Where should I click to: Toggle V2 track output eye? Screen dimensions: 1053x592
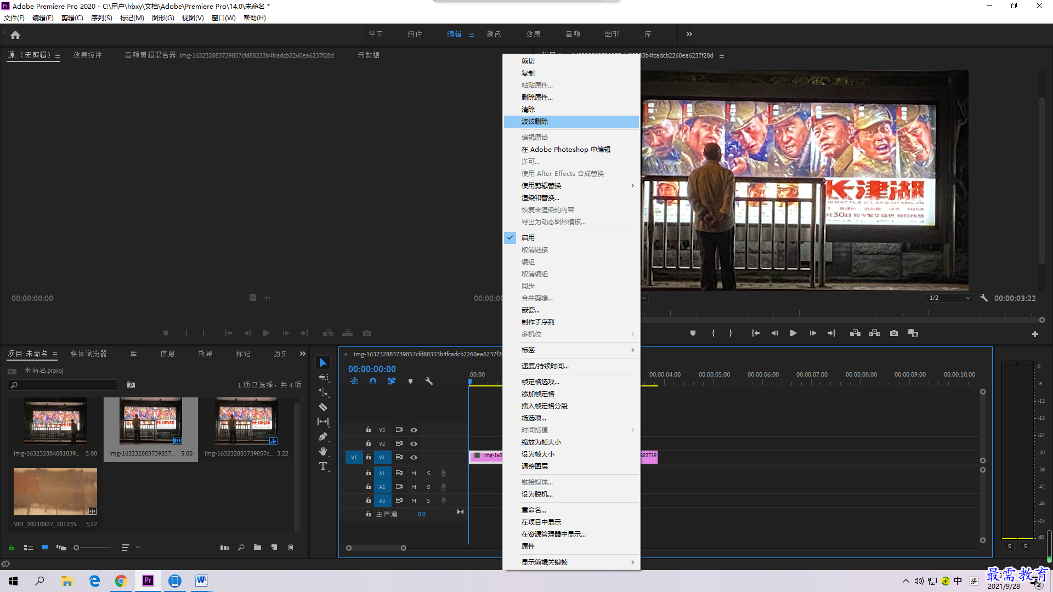pyautogui.click(x=414, y=443)
